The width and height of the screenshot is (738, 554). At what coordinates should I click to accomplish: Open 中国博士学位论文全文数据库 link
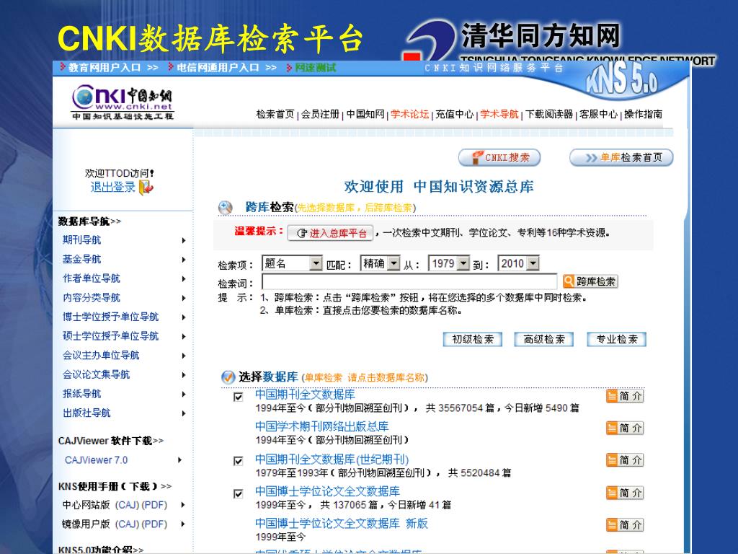point(328,491)
